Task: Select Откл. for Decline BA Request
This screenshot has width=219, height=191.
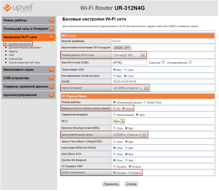Action: point(114,160)
